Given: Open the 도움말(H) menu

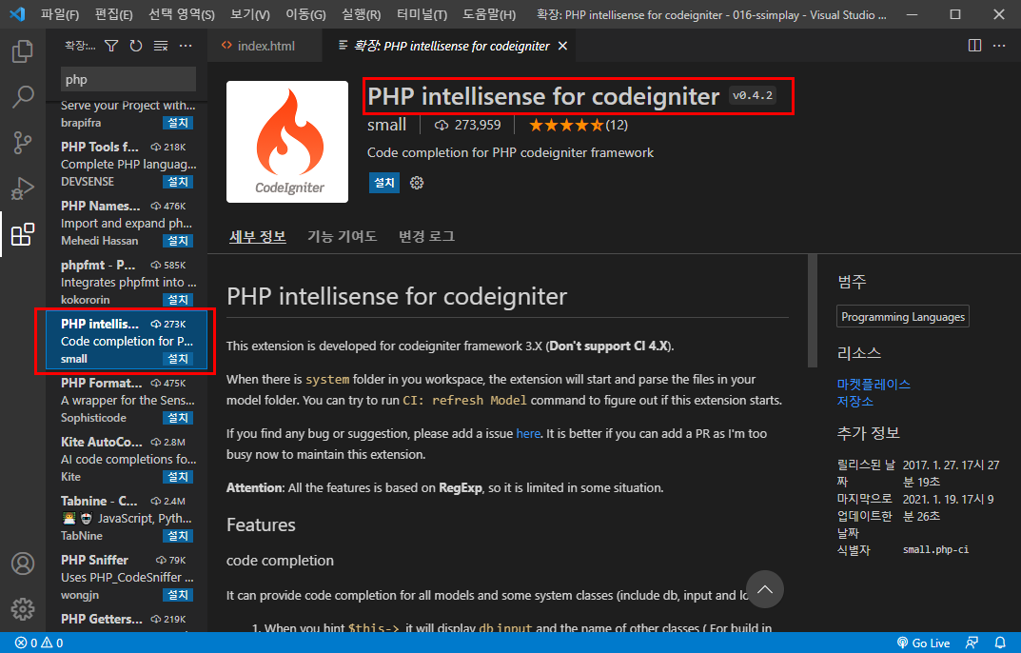Looking at the screenshot, I should [x=489, y=14].
